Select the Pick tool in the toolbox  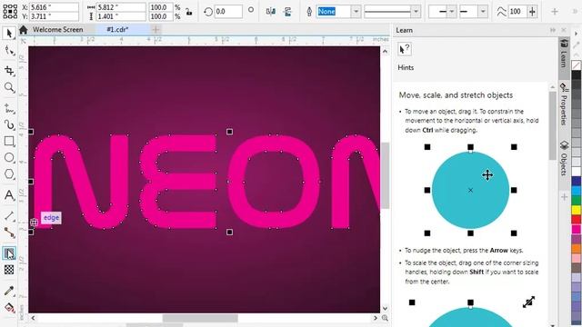9,34
